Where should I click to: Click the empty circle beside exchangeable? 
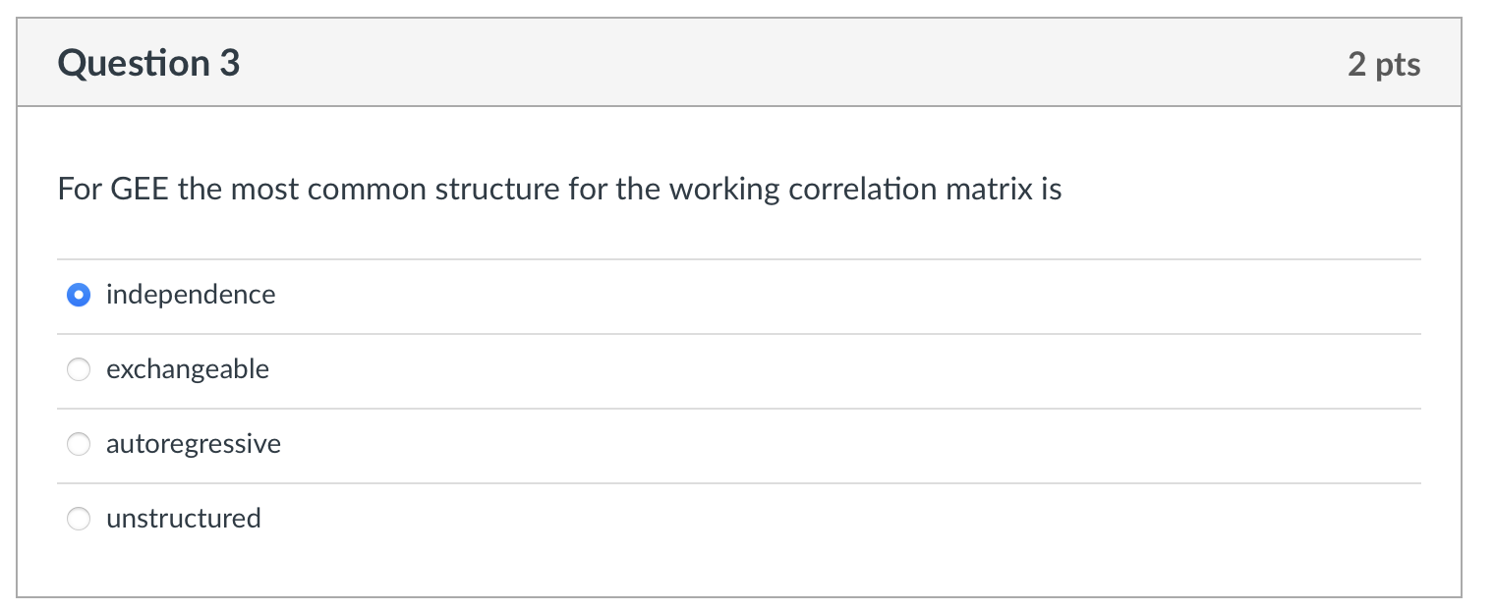pyautogui.click(x=79, y=369)
